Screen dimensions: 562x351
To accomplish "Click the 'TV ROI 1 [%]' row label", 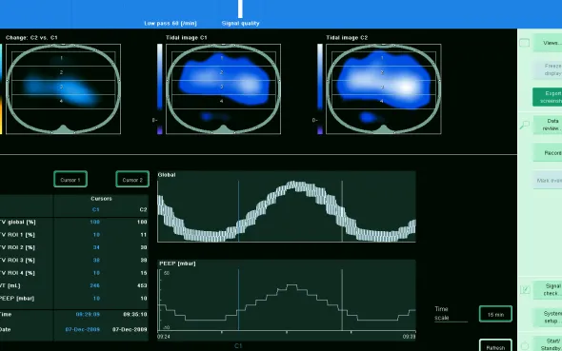I will [x=17, y=235].
